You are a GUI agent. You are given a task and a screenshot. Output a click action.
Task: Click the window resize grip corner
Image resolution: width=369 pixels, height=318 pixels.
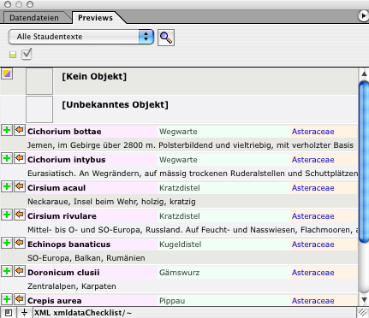363,313
